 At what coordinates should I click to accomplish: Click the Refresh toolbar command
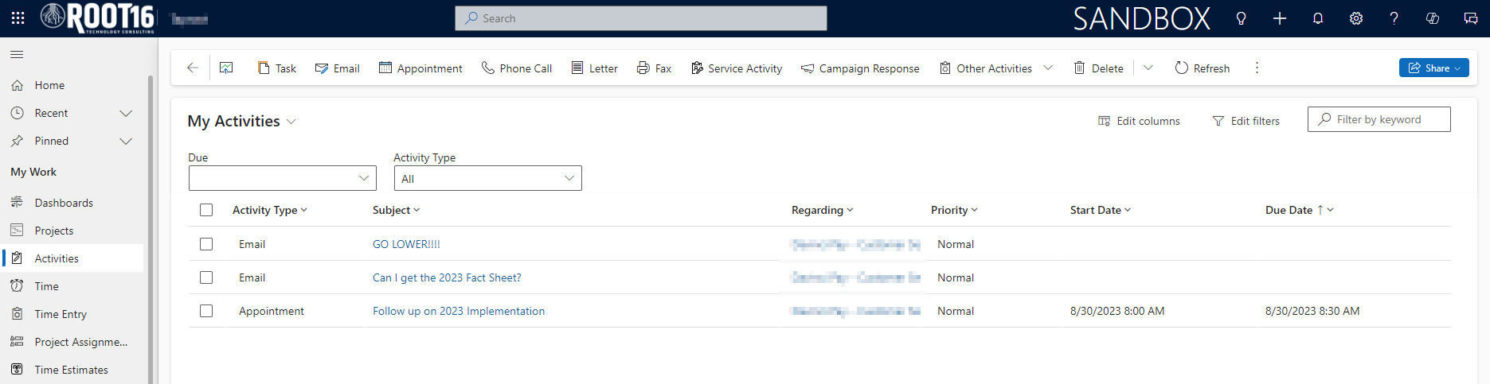(x=1203, y=68)
